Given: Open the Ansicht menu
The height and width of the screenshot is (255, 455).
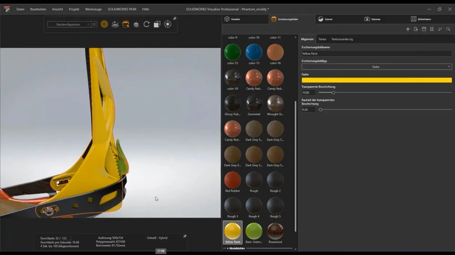Looking at the screenshot, I should tap(57, 9).
